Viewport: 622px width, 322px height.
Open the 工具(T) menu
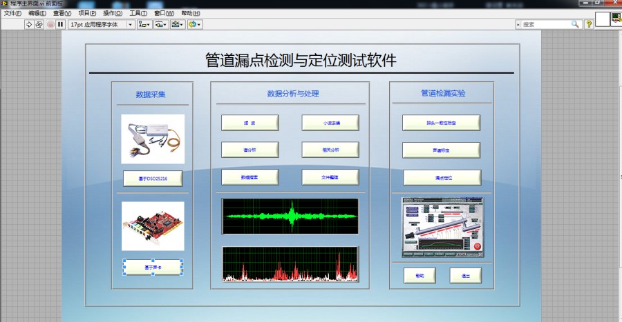[138, 13]
